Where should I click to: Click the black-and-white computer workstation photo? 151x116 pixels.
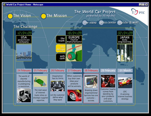click(24, 96)
